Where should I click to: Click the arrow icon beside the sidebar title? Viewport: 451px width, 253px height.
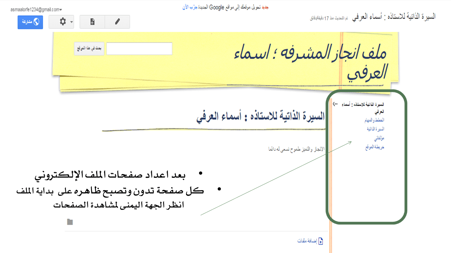pyautogui.click(x=335, y=104)
